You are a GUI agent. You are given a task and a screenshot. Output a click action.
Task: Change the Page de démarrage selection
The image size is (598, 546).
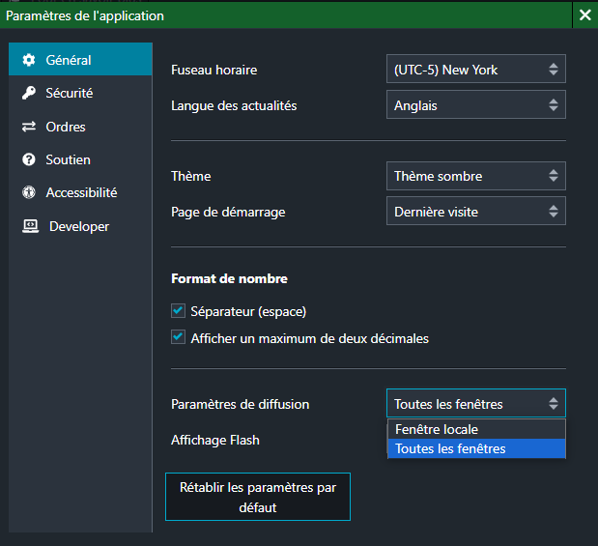pos(475,211)
